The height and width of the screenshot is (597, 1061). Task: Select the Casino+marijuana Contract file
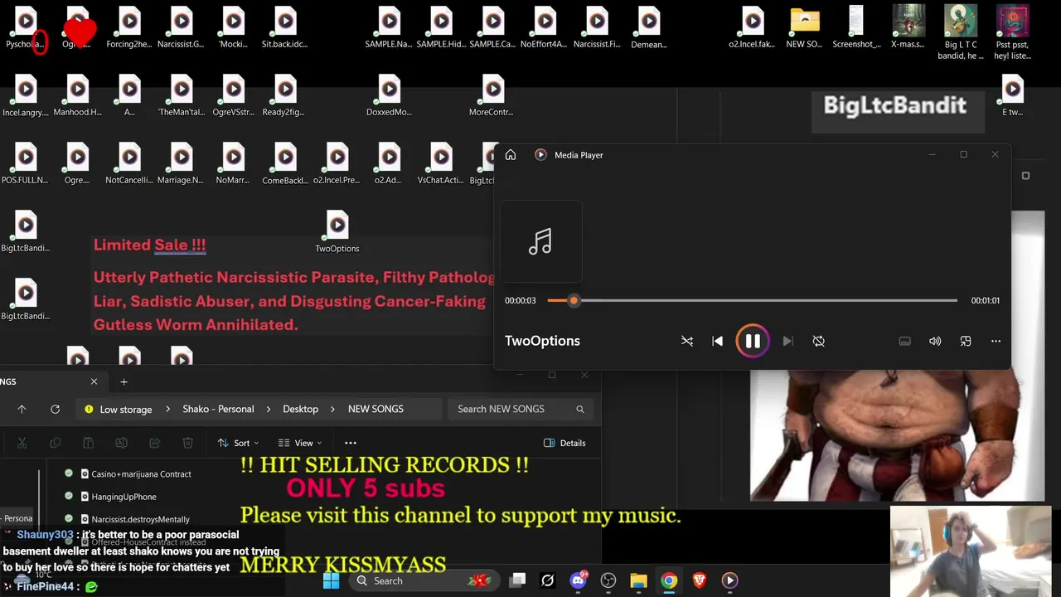pos(141,473)
